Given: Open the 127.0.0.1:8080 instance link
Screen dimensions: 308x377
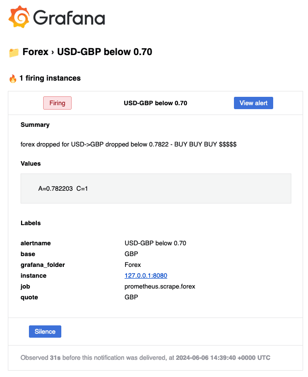Looking at the screenshot, I should click(146, 276).
